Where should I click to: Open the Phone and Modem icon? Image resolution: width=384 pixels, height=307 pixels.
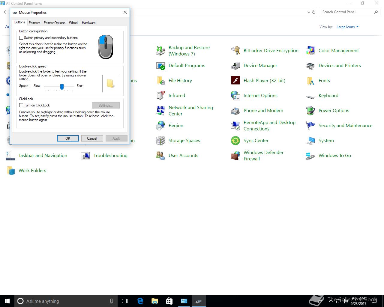(235, 111)
